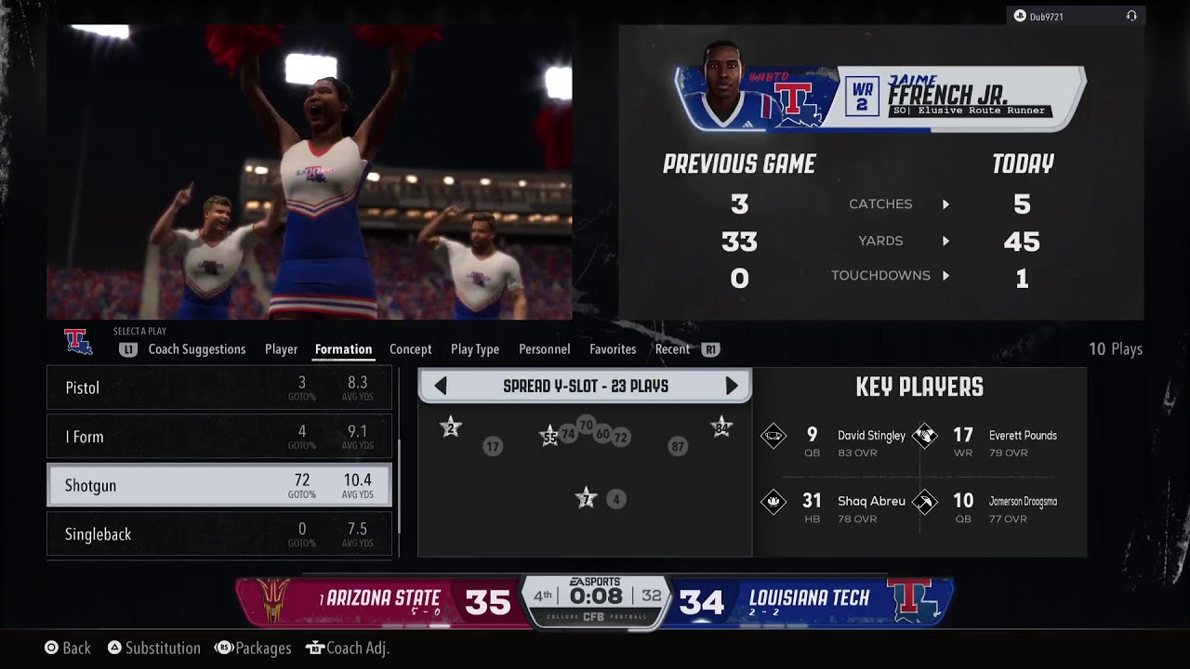Click Louisiana Tech score 34
The width and height of the screenshot is (1190, 669).
coord(702,602)
